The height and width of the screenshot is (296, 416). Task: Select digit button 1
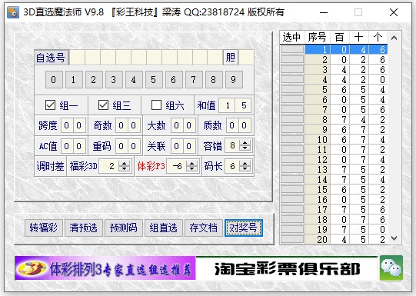pos(74,79)
